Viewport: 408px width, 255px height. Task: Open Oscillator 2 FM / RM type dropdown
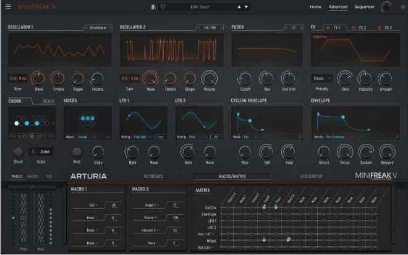210,27
